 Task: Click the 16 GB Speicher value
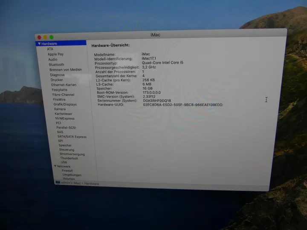[148, 89]
